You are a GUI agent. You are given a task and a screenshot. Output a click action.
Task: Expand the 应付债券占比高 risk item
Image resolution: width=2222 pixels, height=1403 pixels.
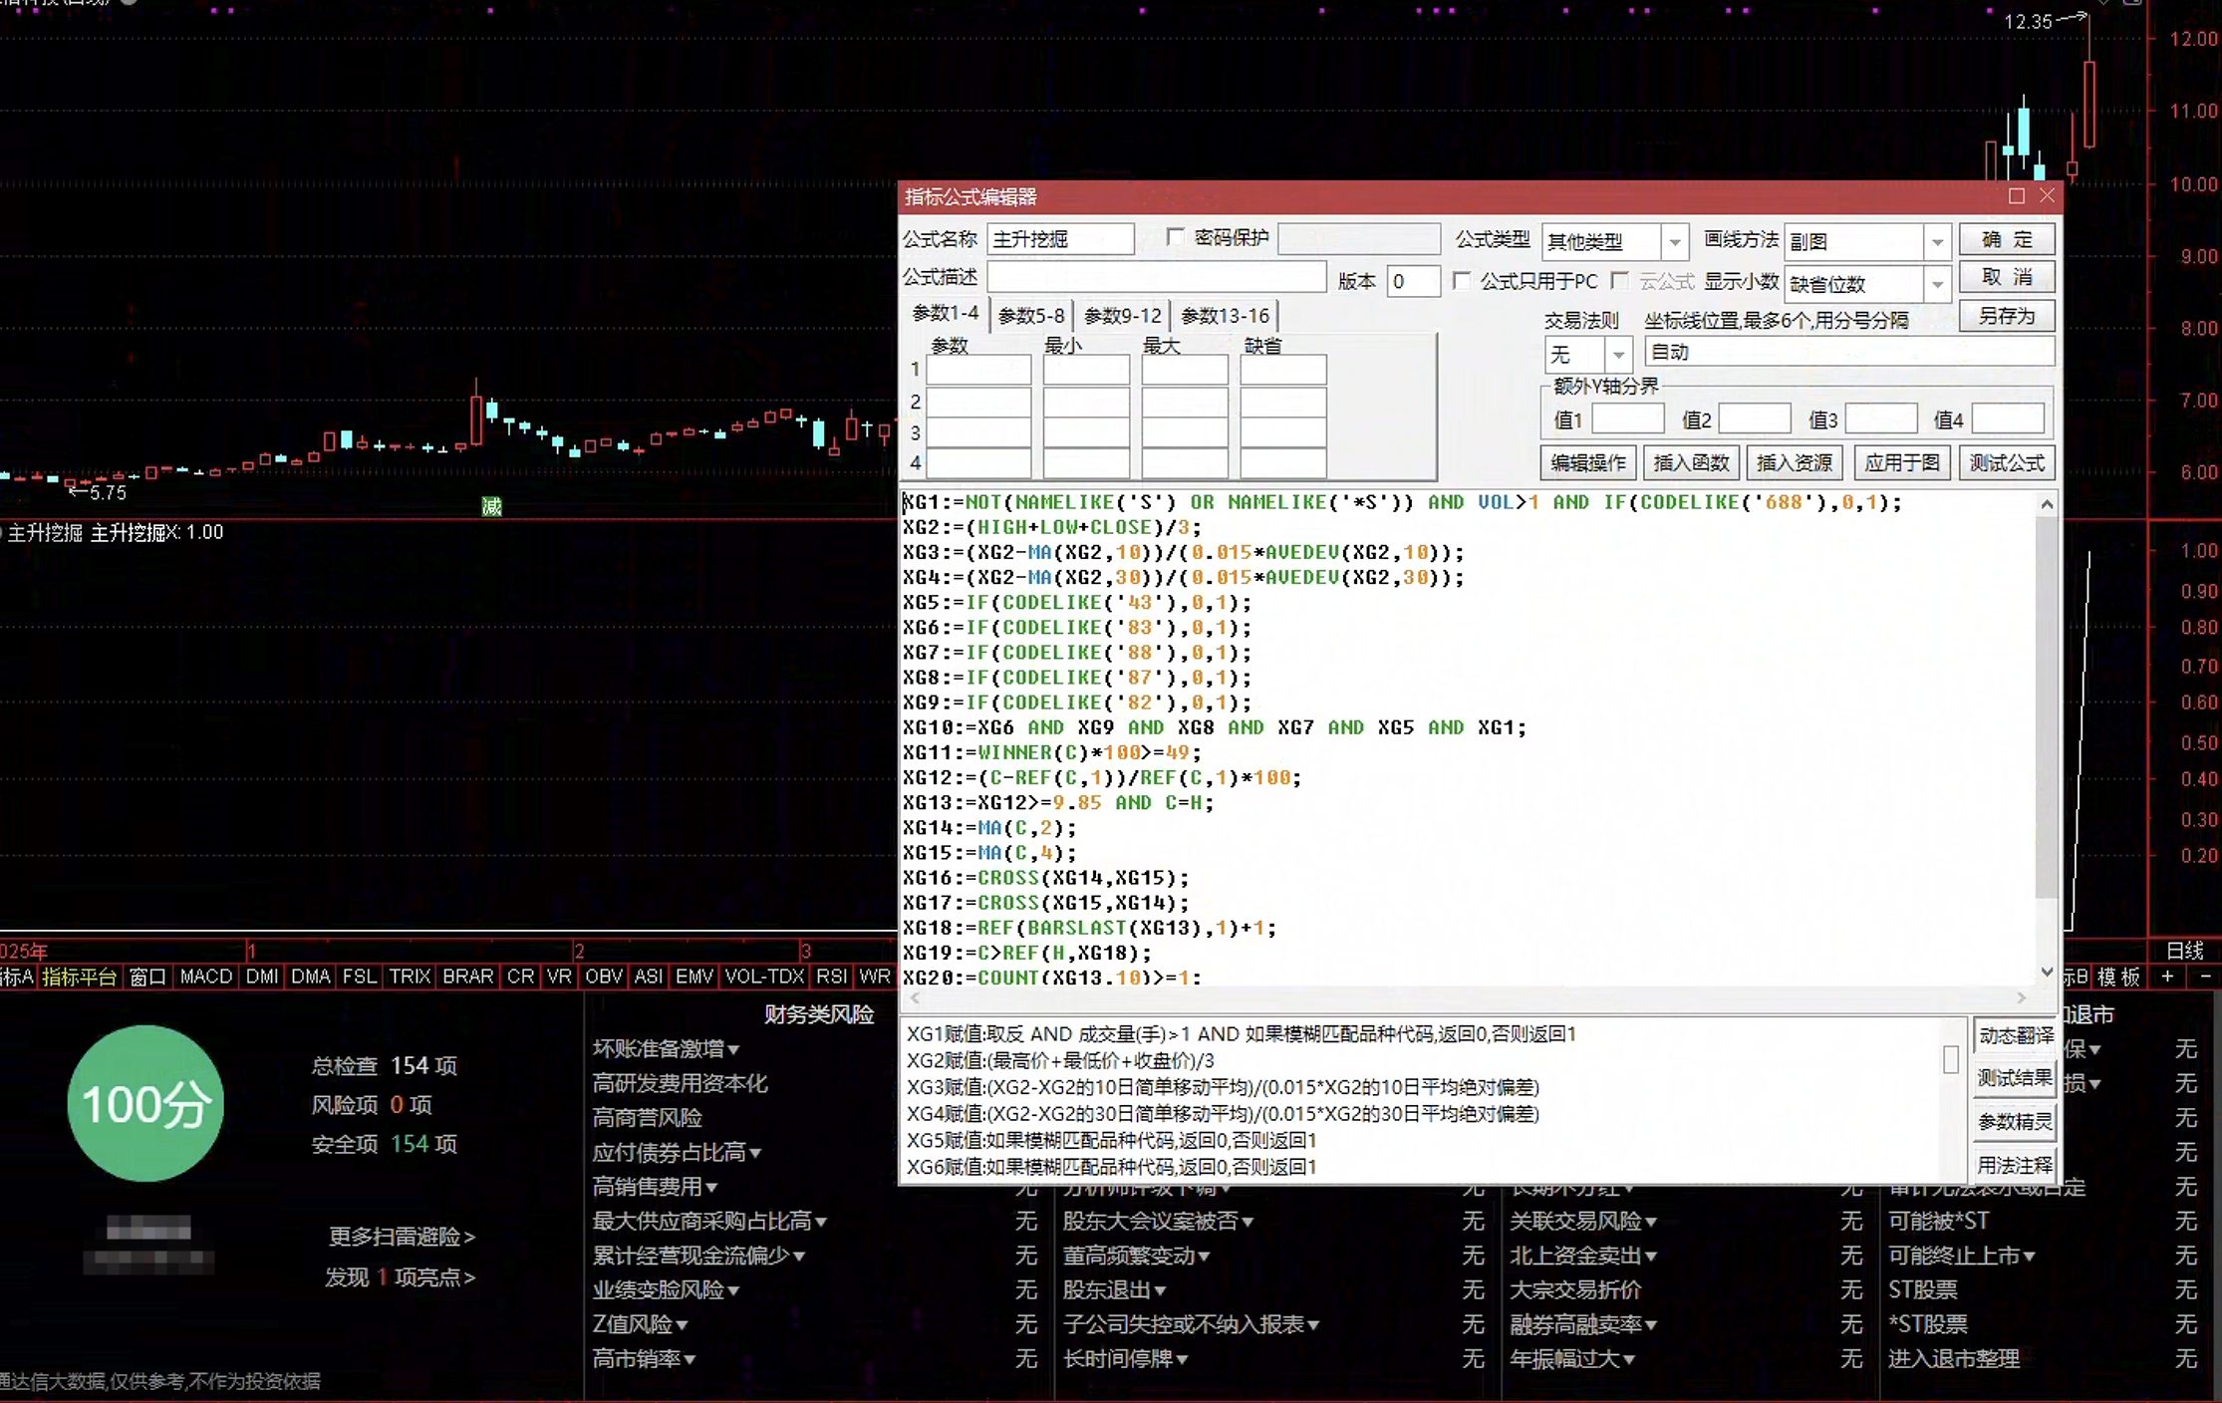(x=755, y=1153)
